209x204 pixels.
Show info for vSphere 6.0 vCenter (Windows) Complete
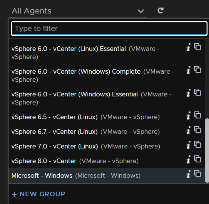coord(188,70)
